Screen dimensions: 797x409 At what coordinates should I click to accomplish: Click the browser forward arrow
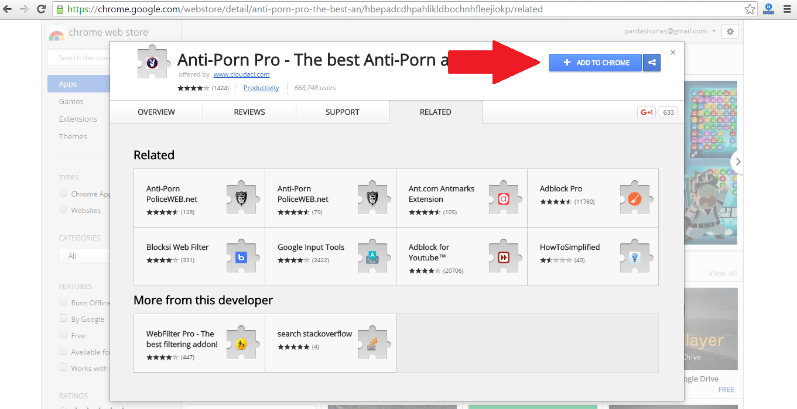click(25, 9)
